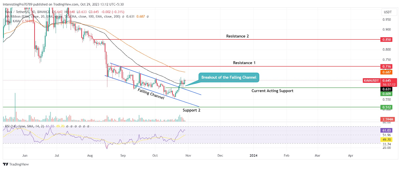Click the yellow 49.70 RSI MA label
This screenshot has height=169, width=401.
pos(386,139)
